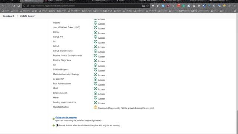Click the success icon next to OkHttp
Viewport: 238px width, 134px height.
95,32
